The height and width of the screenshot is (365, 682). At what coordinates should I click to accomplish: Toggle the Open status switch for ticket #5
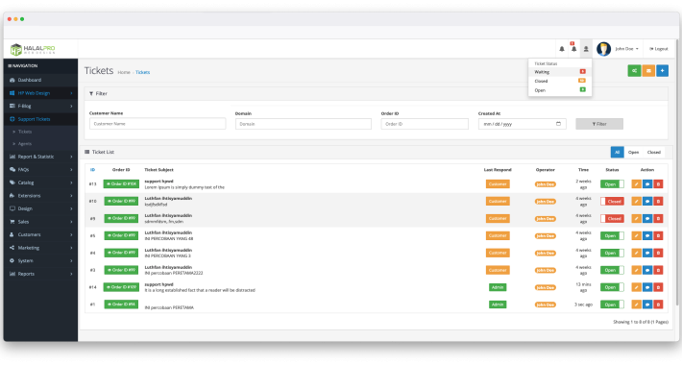(x=612, y=235)
